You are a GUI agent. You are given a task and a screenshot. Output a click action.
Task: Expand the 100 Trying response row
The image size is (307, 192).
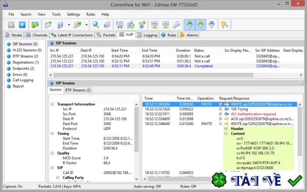[x=220, y=109]
